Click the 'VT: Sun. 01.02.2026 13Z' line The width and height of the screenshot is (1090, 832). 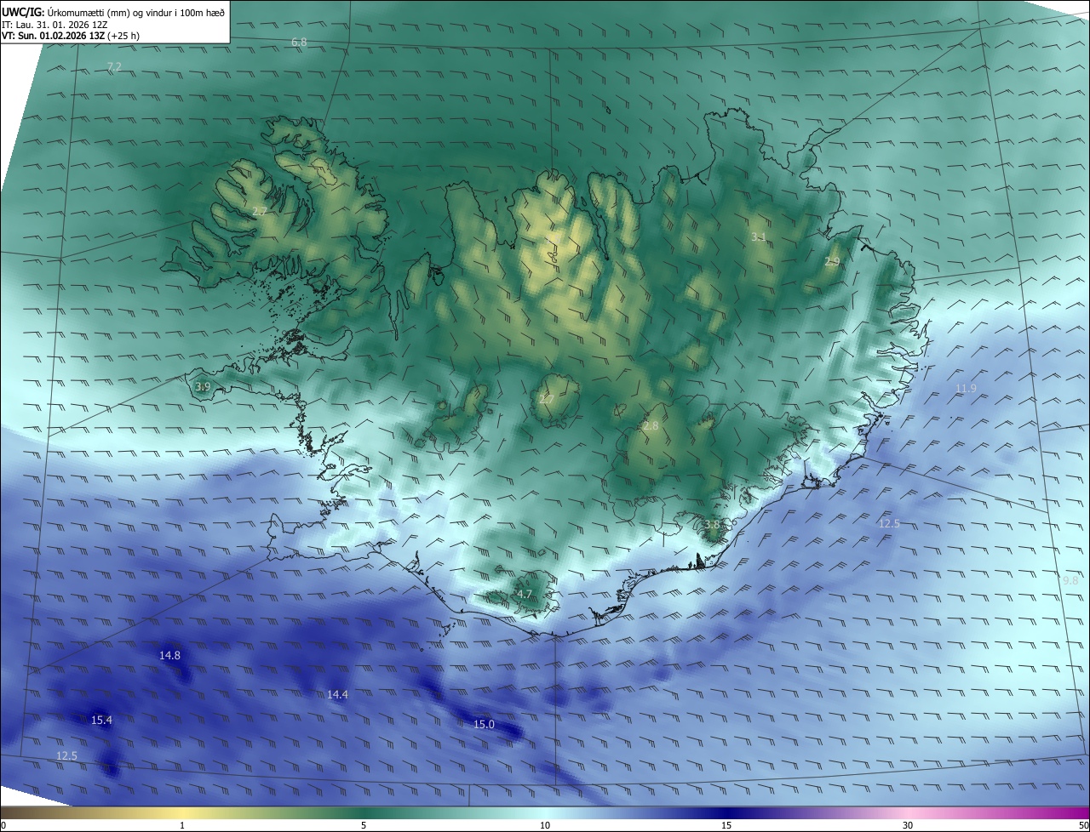[x=72, y=36]
